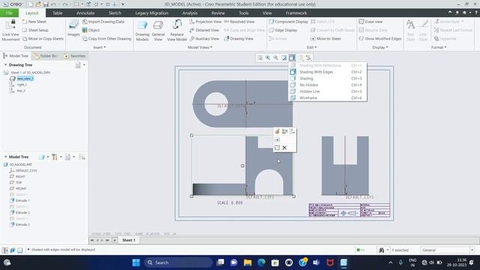Click the Zoom In magnifier icon
Image resolution: width=480 pixels, height=270 pixels.
pos(268,58)
